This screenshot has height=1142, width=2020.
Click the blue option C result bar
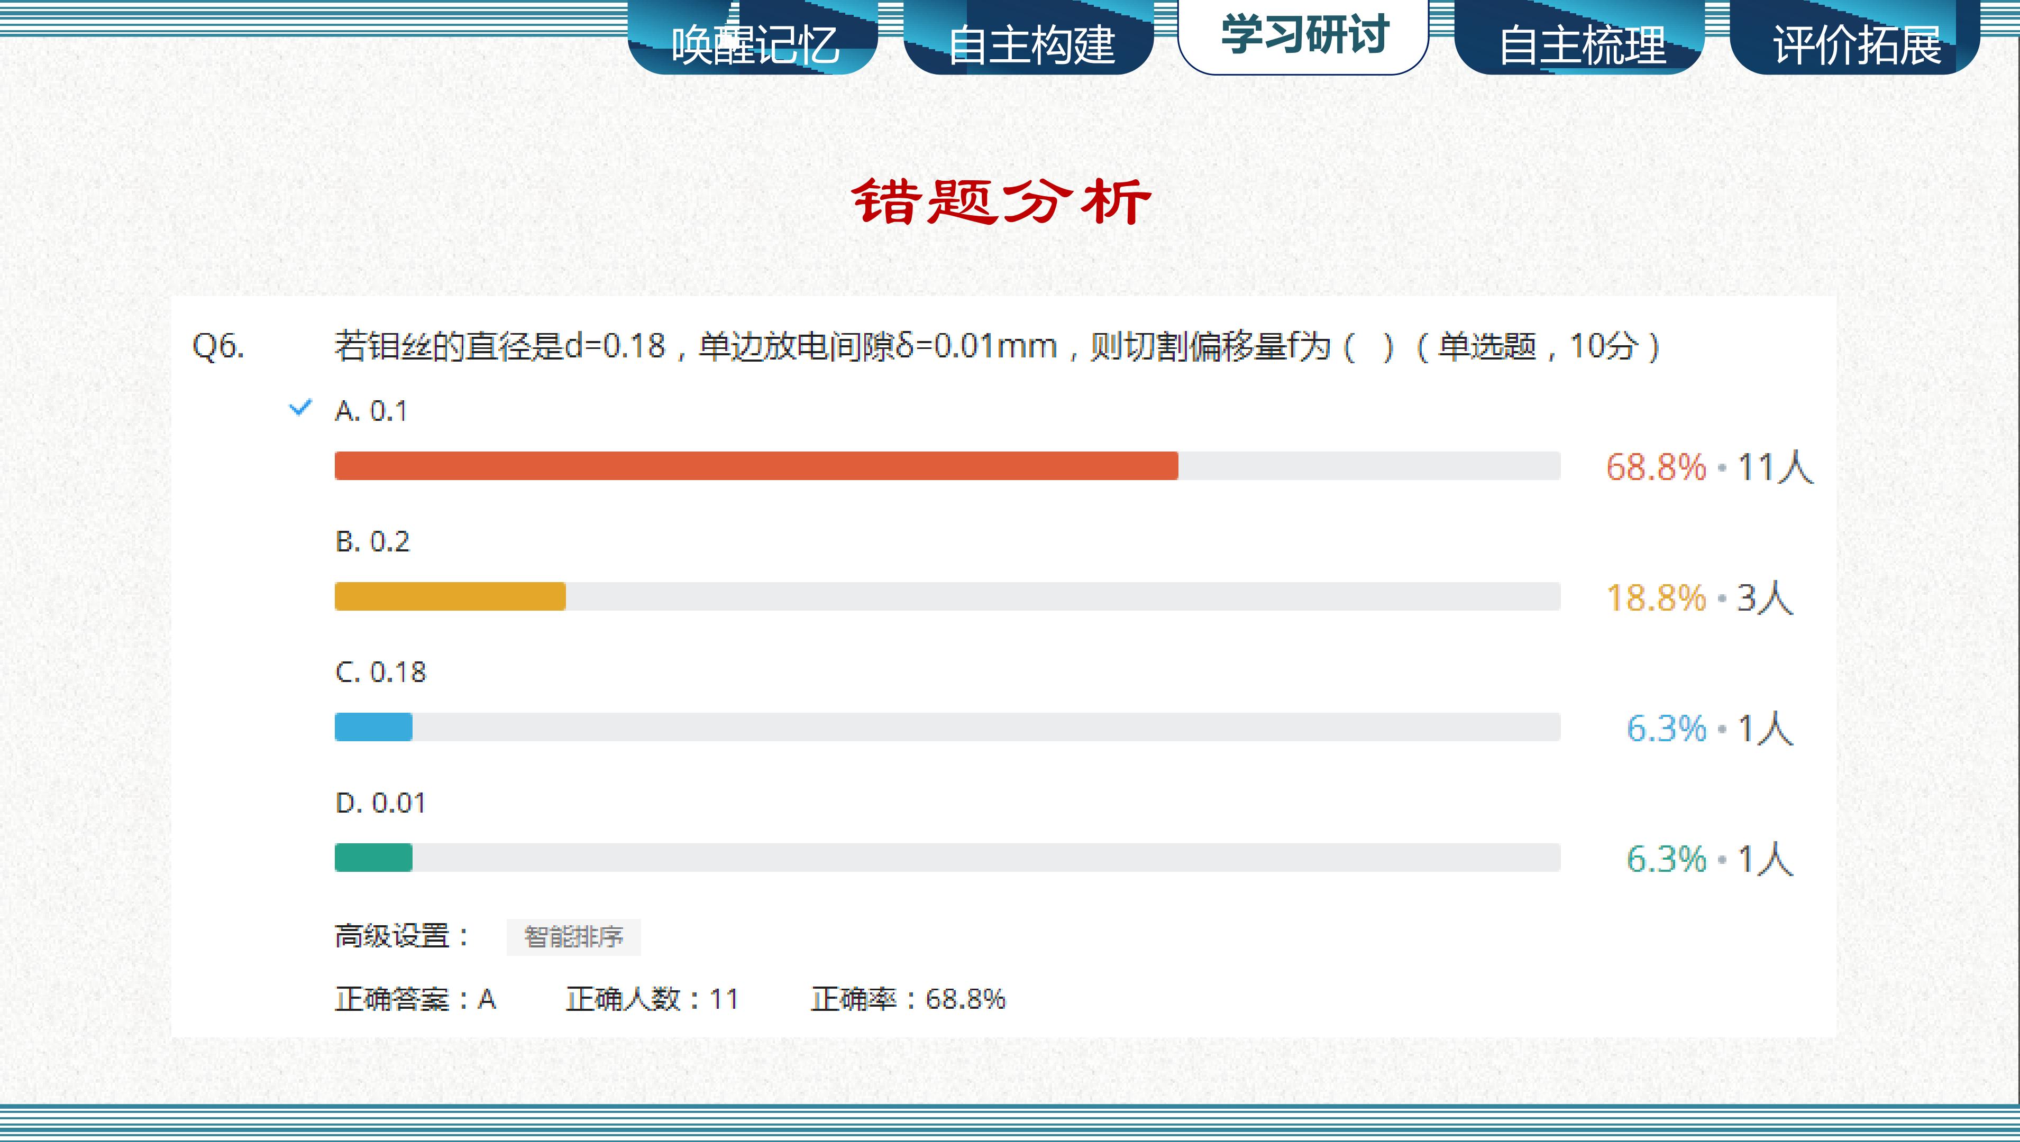click(373, 727)
